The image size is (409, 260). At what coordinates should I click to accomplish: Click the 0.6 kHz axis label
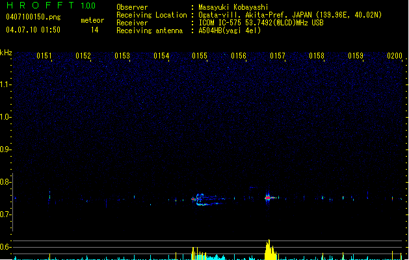(x=5, y=247)
